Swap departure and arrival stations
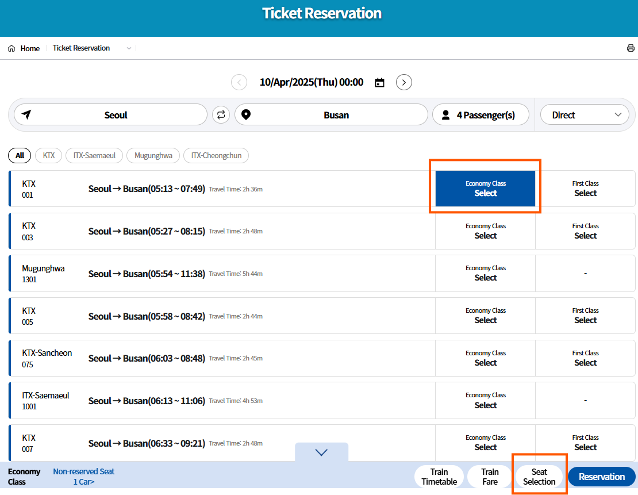The height and width of the screenshot is (495, 638). click(x=221, y=114)
